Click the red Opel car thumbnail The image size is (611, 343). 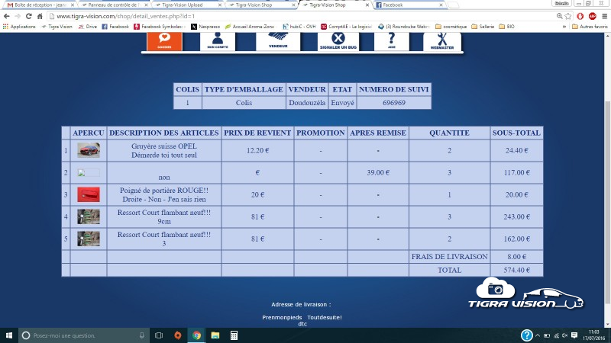pyautogui.click(x=89, y=150)
